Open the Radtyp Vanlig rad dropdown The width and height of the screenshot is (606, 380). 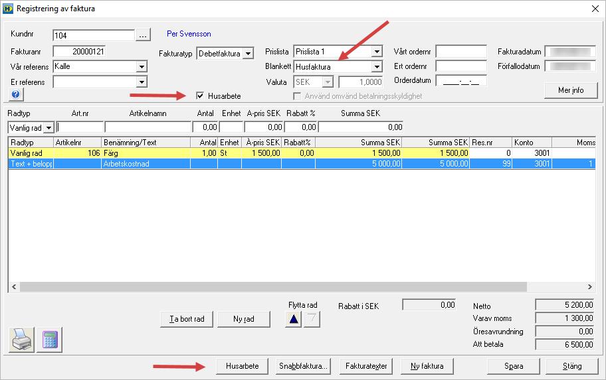[x=49, y=127]
